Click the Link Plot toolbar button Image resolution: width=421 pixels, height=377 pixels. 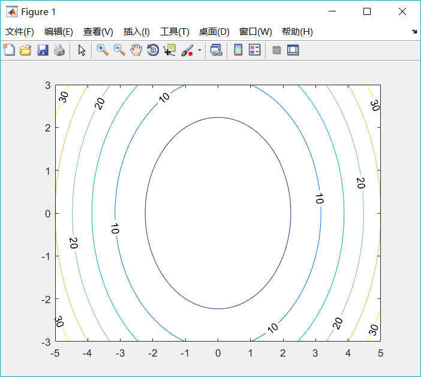[x=216, y=50]
